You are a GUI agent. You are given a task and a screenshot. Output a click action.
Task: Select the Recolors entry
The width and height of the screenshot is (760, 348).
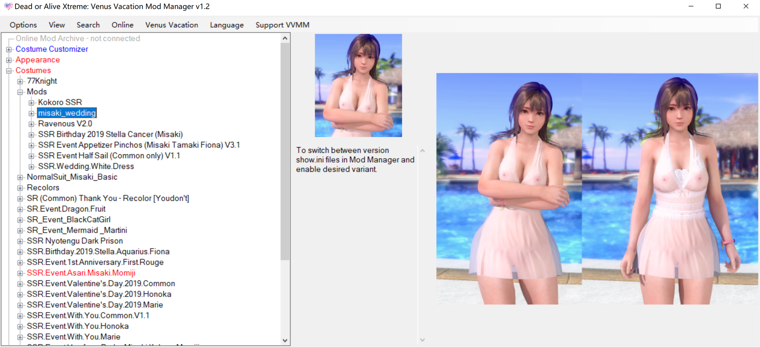(x=43, y=188)
